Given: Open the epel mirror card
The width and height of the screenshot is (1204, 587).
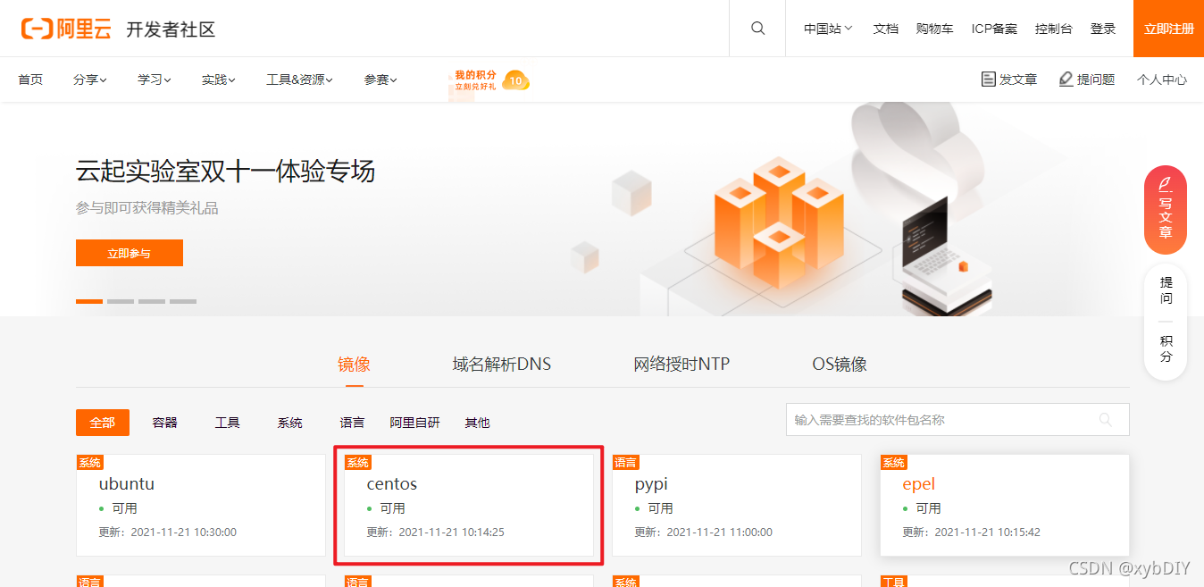Looking at the screenshot, I should (1005, 505).
